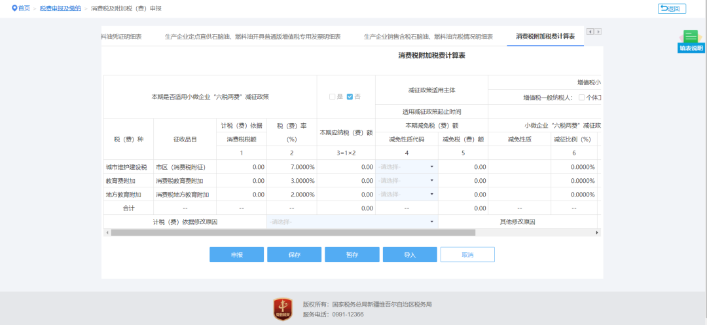Tick the 个体工商户 checkbox
Image resolution: width=707 pixels, height=325 pixels.
tap(581, 98)
